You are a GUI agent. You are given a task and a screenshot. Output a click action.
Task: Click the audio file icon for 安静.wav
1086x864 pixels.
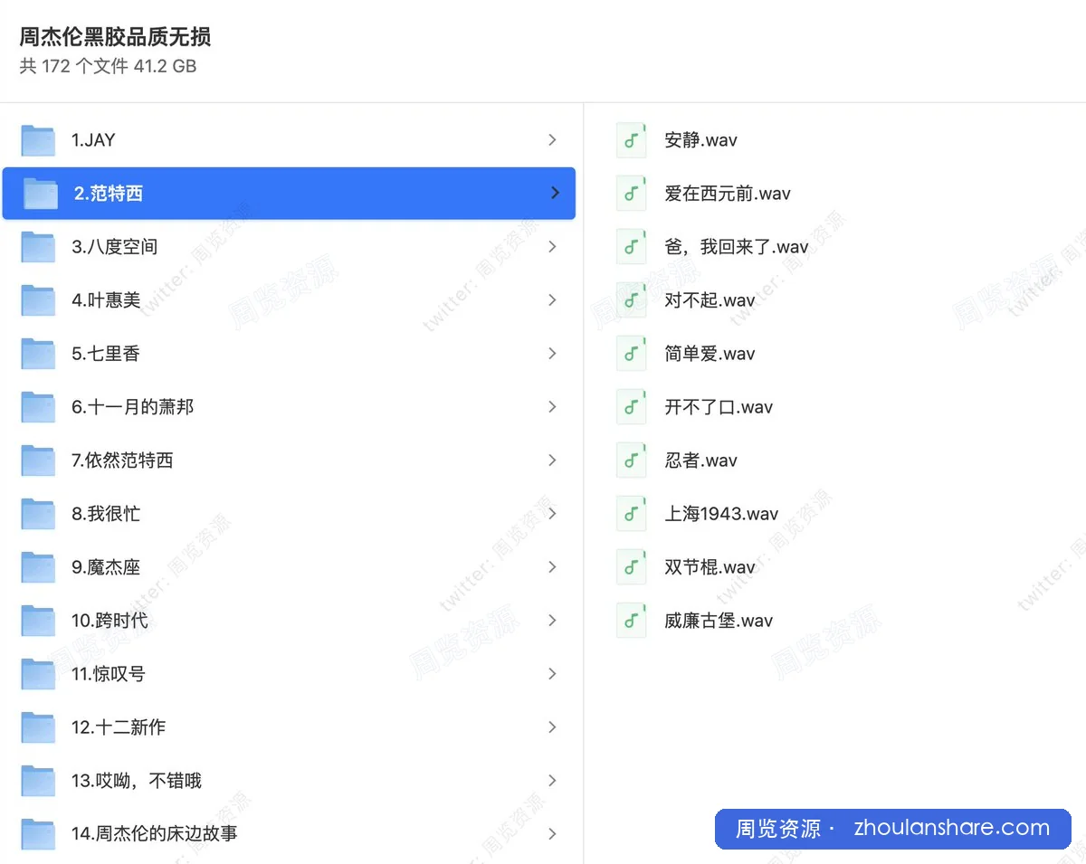point(632,140)
